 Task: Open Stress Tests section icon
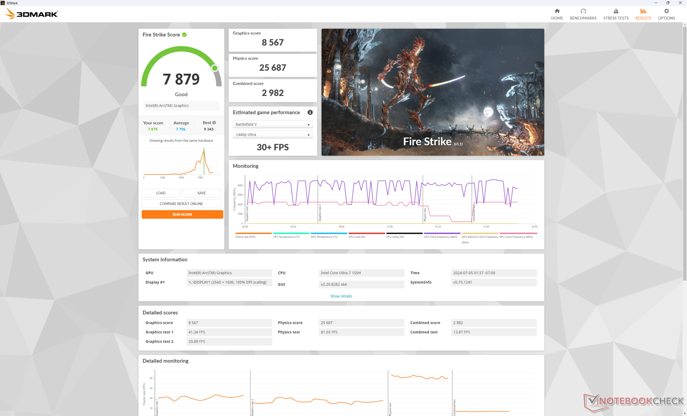(615, 11)
